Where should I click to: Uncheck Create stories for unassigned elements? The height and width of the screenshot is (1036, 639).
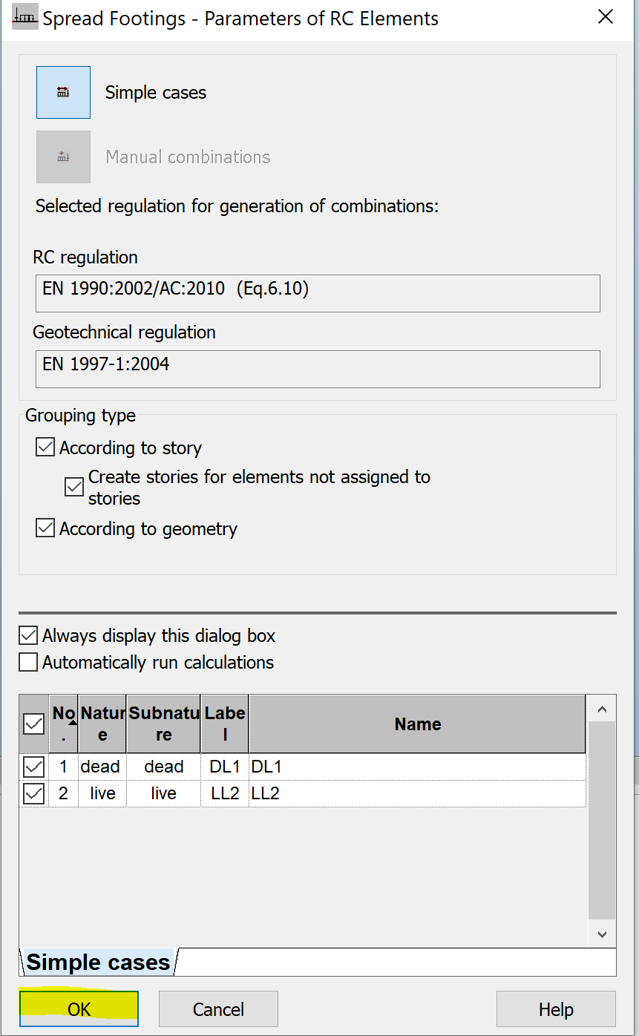pyautogui.click(x=74, y=487)
